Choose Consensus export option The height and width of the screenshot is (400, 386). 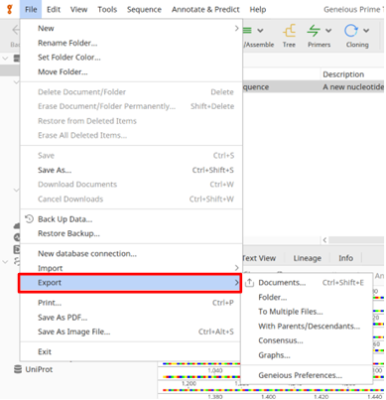click(307, 340)
